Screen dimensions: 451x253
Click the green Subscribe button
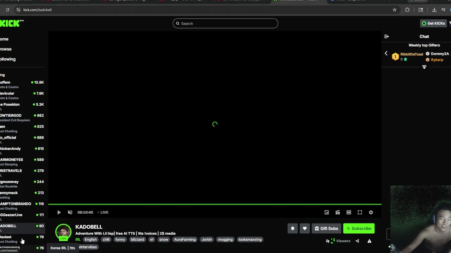coord(359,228)
